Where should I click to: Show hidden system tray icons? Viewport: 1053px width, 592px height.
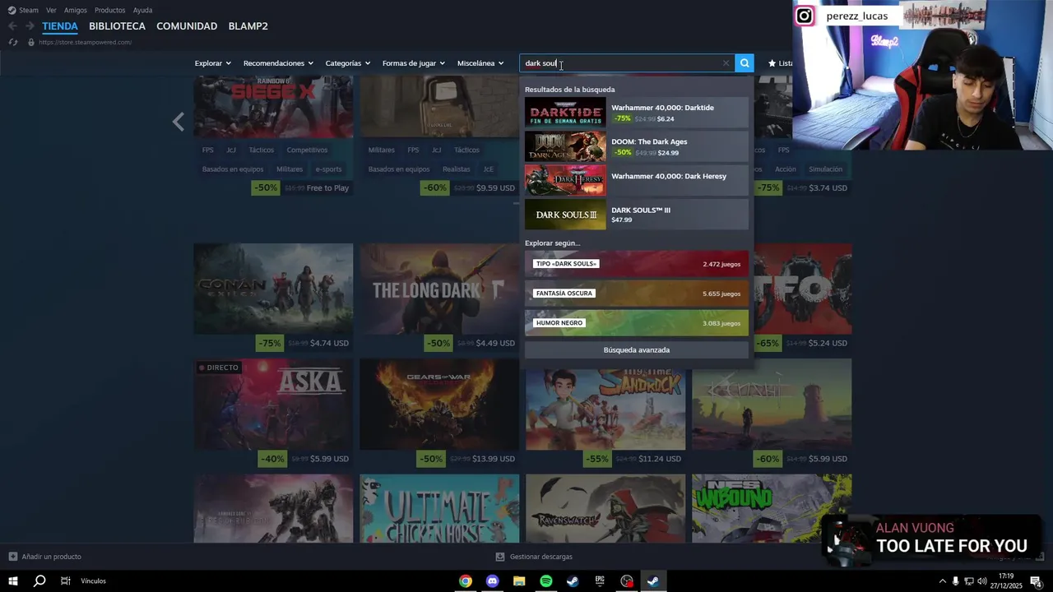[942, 581]
